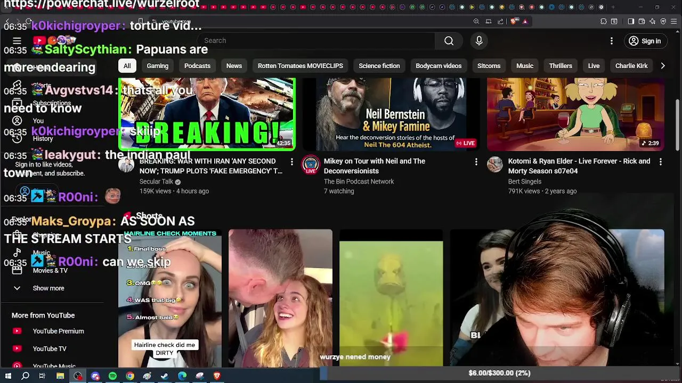This screenshot has height=383, width=682.
Task: Open File Explorer from the taskbar
Action: click(60, 376)
